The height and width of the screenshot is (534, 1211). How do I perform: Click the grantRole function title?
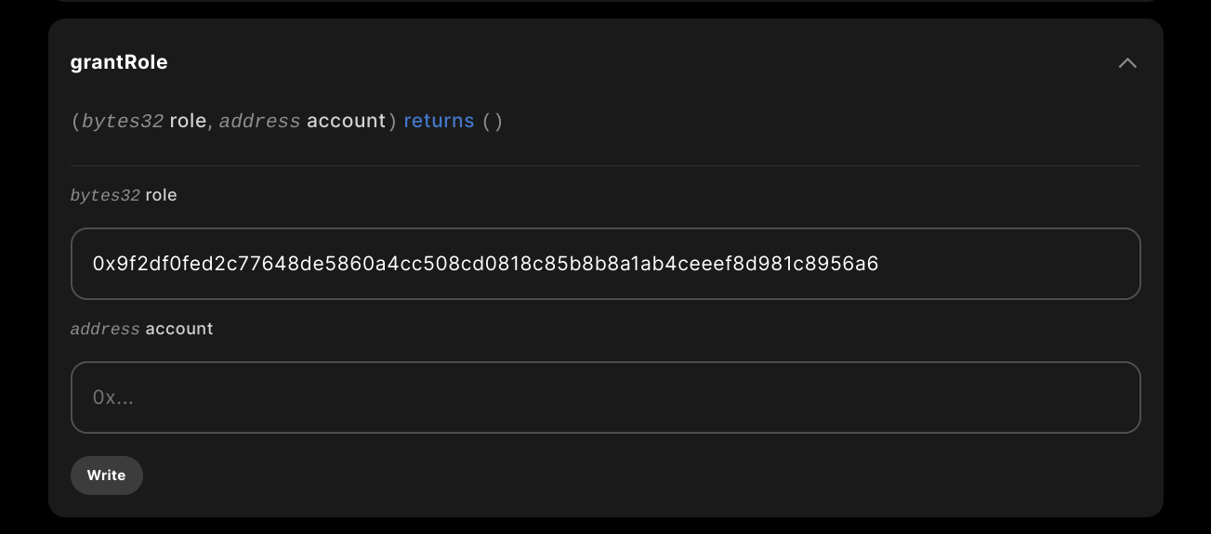[119, 62]
